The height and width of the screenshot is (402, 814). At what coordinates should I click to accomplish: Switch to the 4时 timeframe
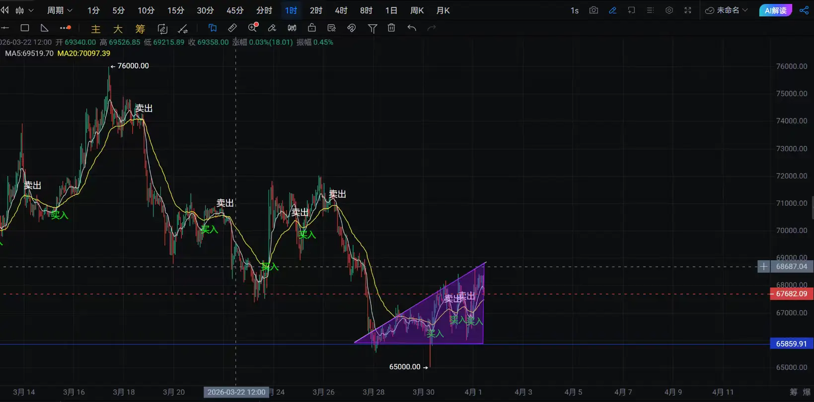(x=341, y=10)
